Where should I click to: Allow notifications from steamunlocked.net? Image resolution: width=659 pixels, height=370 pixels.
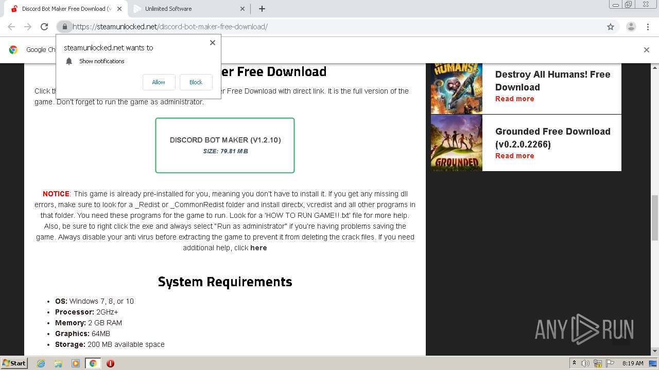[x=159, y=82]
